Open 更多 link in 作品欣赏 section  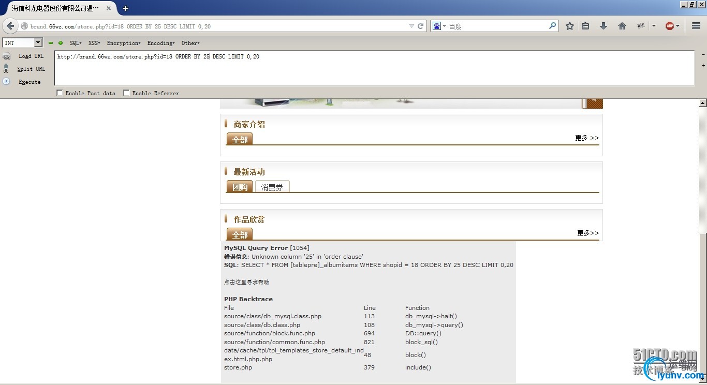(588, 233)
